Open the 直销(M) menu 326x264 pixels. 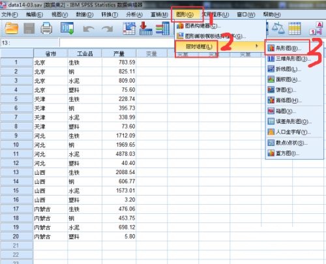tap(160, 14)
